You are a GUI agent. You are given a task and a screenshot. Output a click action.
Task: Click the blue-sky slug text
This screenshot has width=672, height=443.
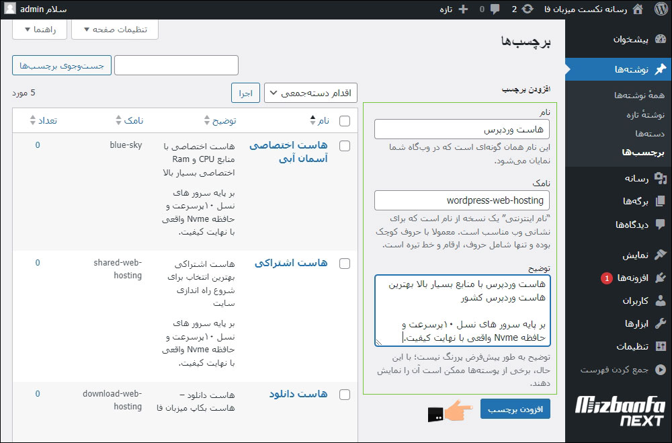pos(126,145)
